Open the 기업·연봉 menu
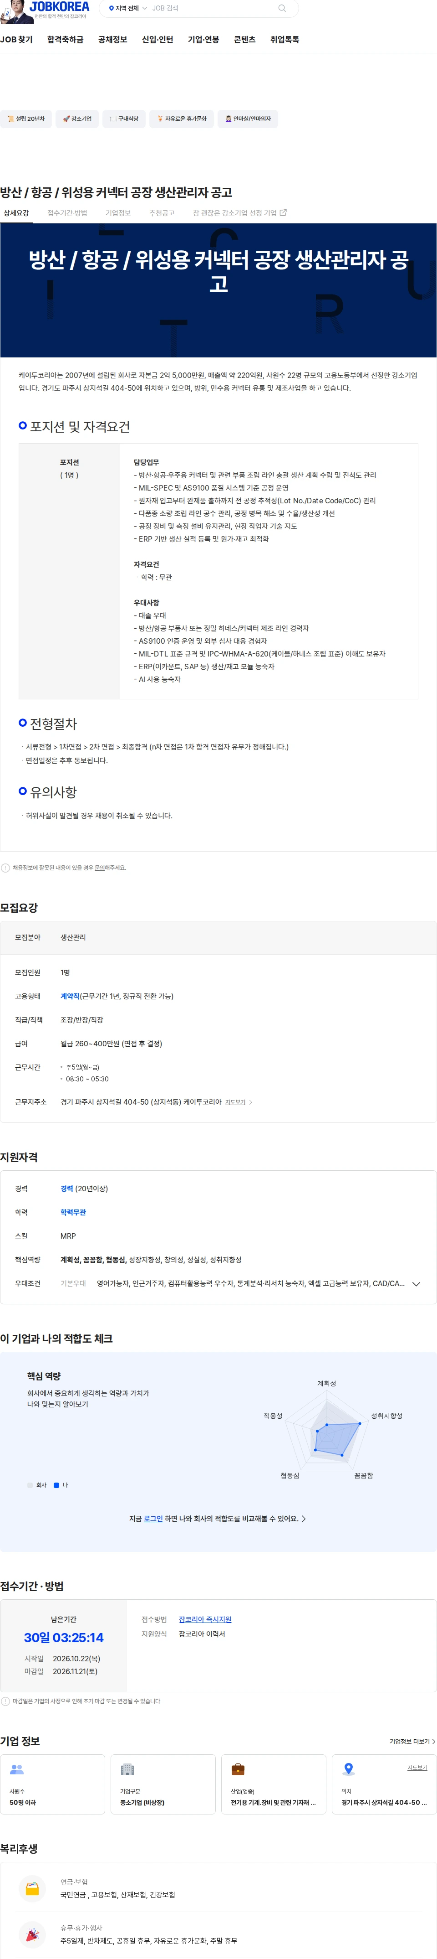 (x=203, y=40)
